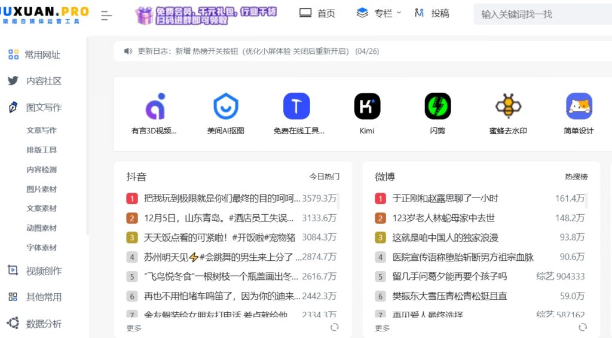Image resolution: width=612 pixels, height=338 pixels.
Task: Open 微博 item 这就是咱中国人的独家浪漫
Action: [x=445, y=237]
